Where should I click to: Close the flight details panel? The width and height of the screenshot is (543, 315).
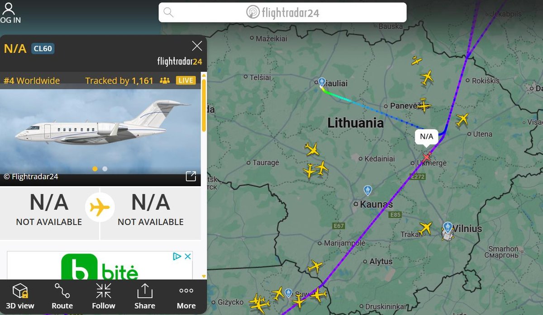(x=197, y=46)
